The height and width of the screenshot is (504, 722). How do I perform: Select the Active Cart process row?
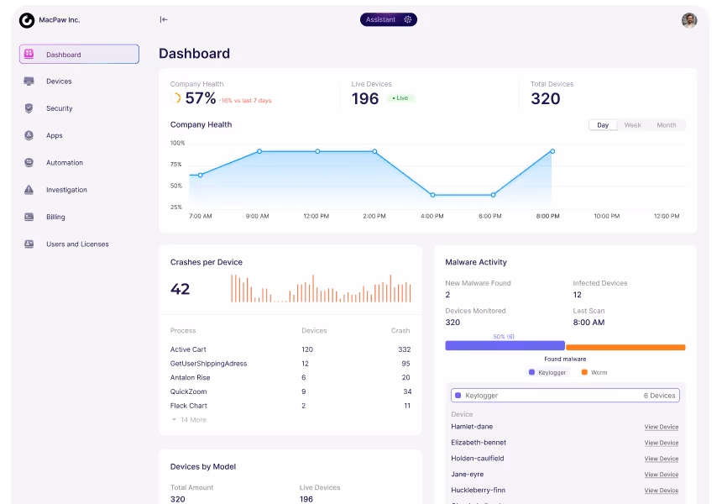point(290,349)
